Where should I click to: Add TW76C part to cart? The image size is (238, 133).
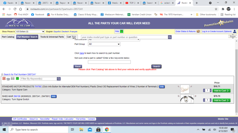[221, 91]
